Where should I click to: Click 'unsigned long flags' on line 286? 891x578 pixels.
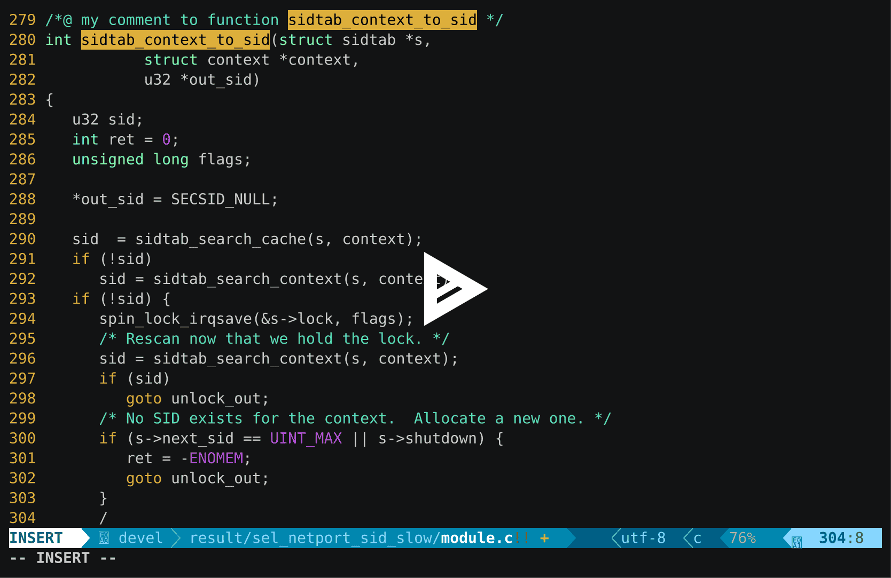[x=157, y=159]
